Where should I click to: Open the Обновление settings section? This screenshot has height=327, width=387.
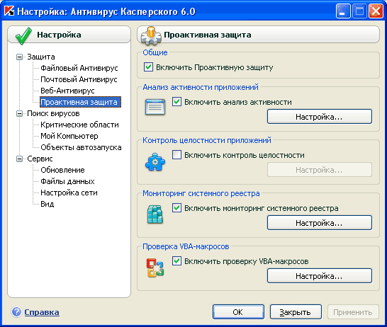62,170
